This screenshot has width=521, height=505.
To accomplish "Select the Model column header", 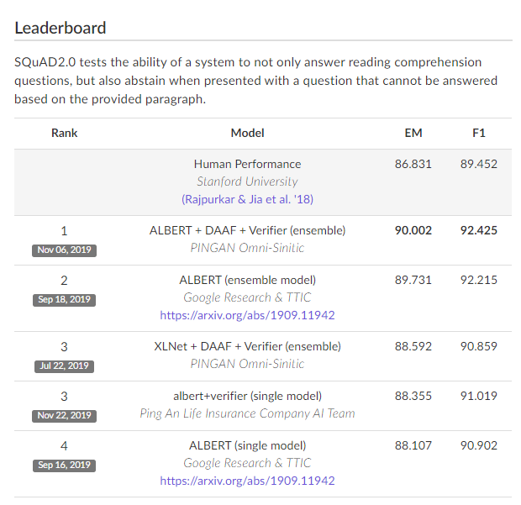I will 248,134.
